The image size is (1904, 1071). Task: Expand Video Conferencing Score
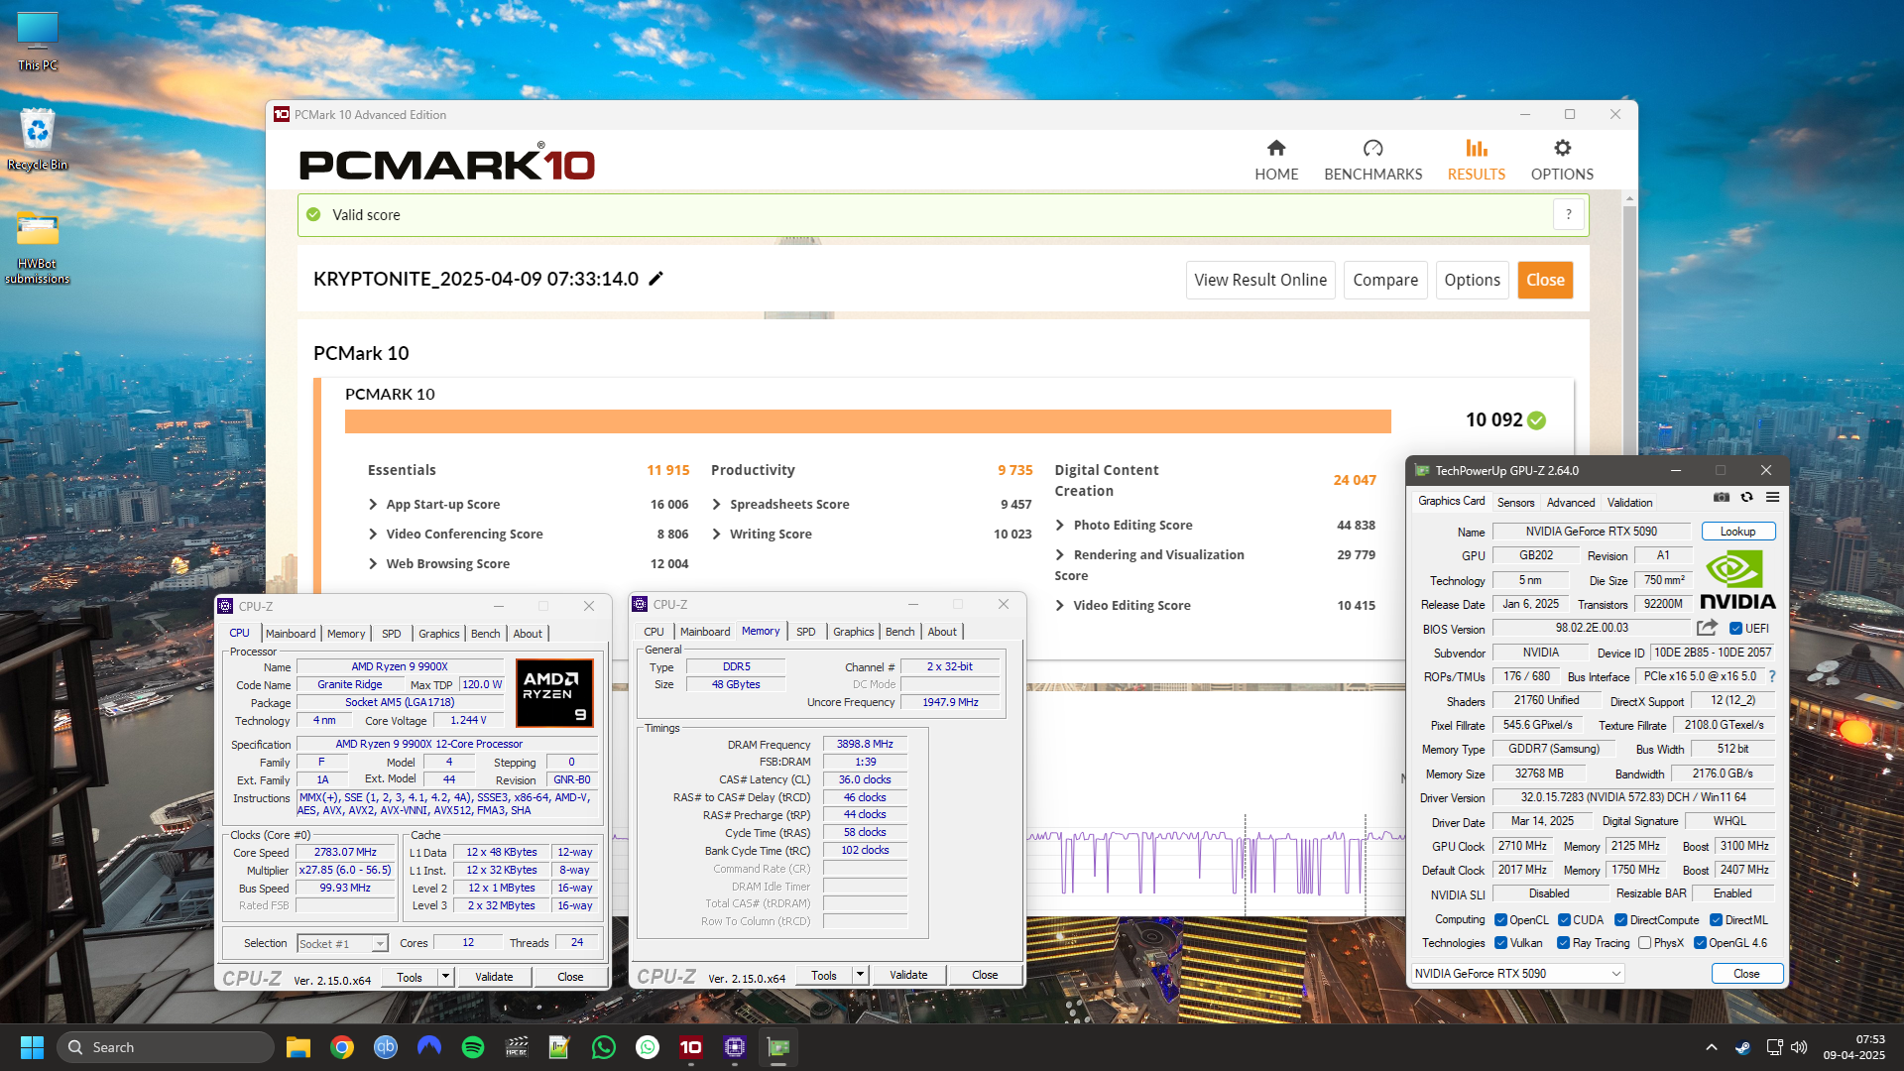point(374,534)
